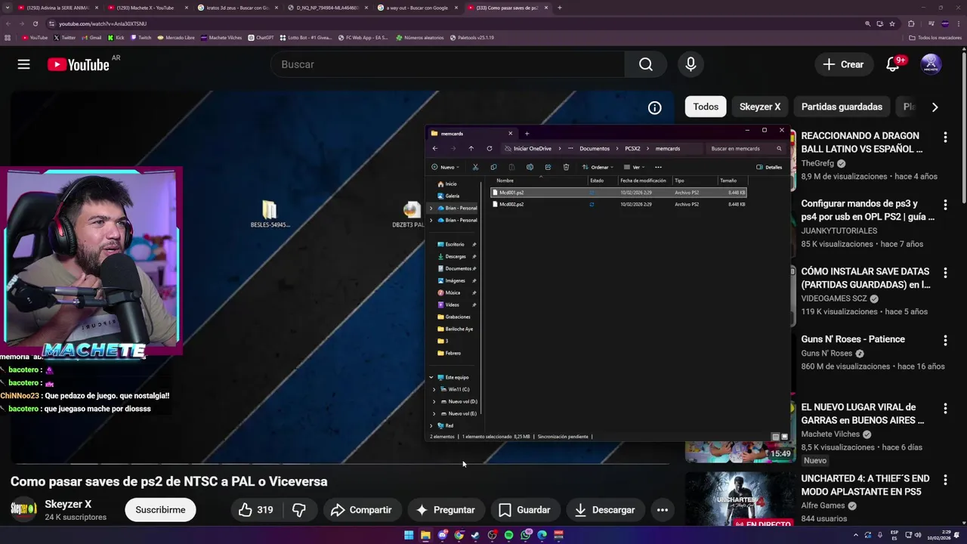Show video info card icon
The height and width of the screenshot is (544, 967).
(x=654, y=108)
